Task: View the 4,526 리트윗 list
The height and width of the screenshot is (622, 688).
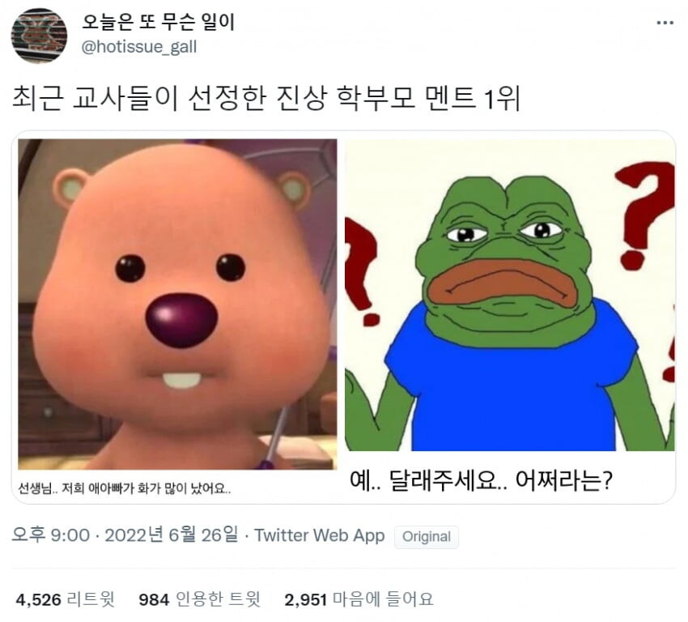Action: click(65, 599)
